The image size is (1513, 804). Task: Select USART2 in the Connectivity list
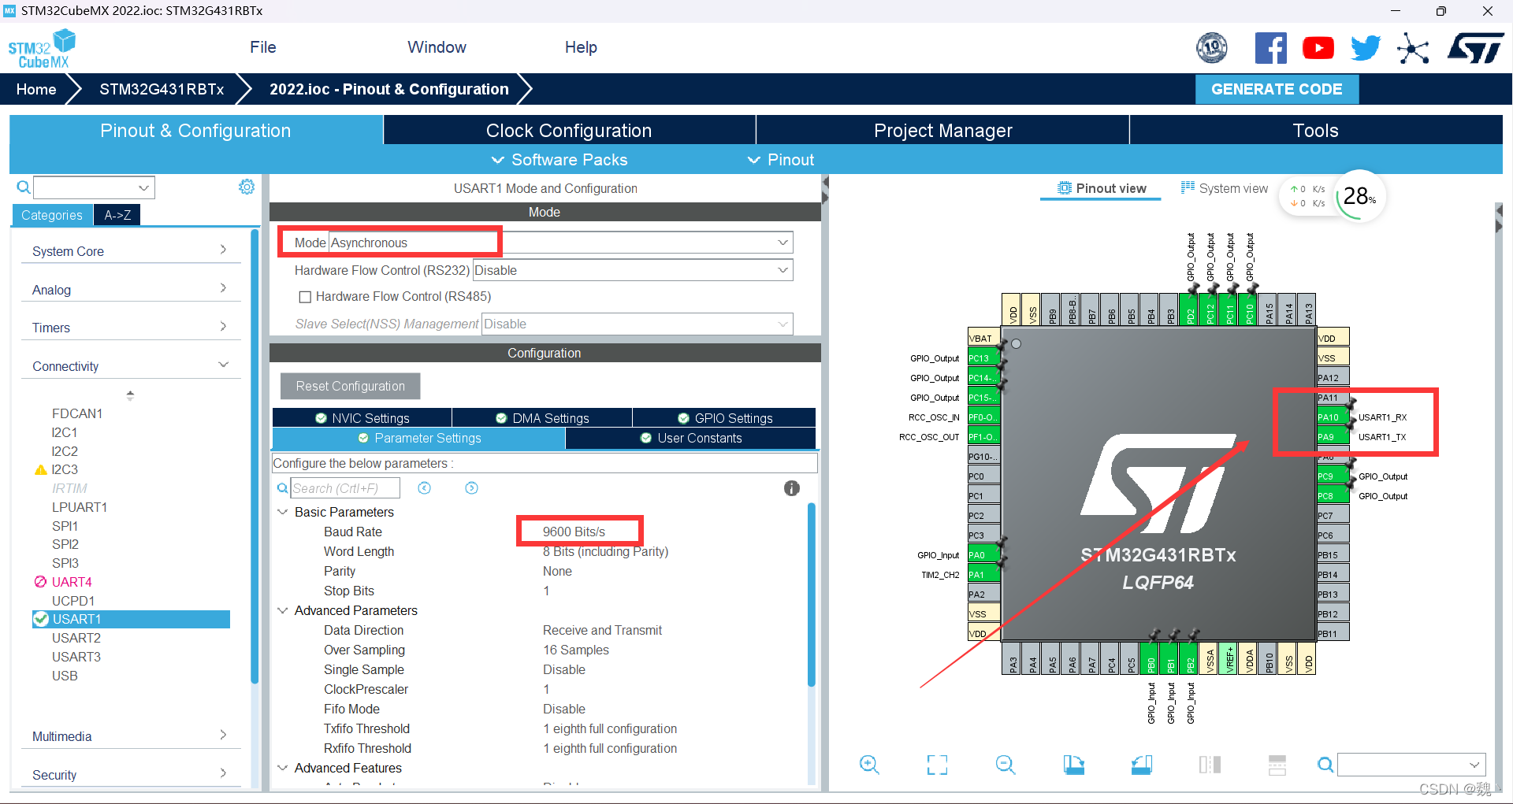(76, 638)
